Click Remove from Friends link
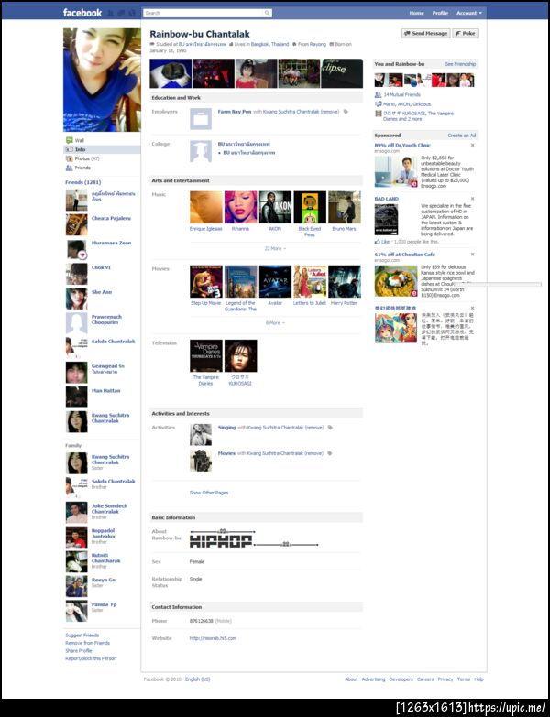Screen dimensions: 550x717 pyautogui.click(x=87, y=643)
